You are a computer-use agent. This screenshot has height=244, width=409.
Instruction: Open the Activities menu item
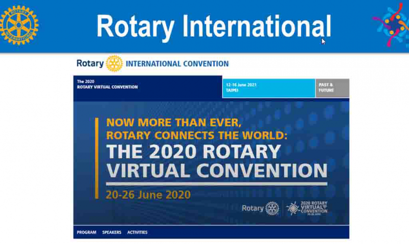pos(137,232)
